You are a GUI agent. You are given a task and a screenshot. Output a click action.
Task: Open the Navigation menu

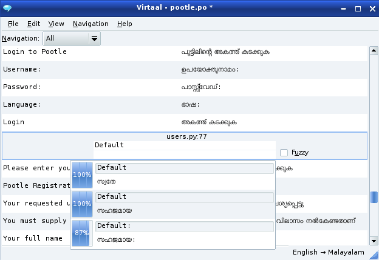pos(90,24)
